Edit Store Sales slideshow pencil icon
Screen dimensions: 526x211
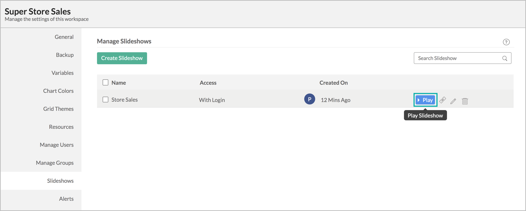click(x=453, y=101)
